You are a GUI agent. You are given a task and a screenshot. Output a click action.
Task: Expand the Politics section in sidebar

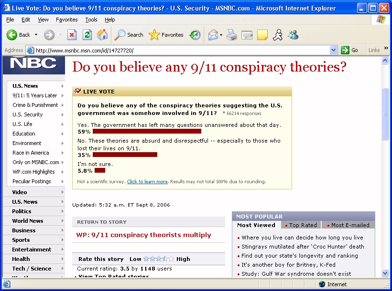pyautogui.click(x=62, y=211)
